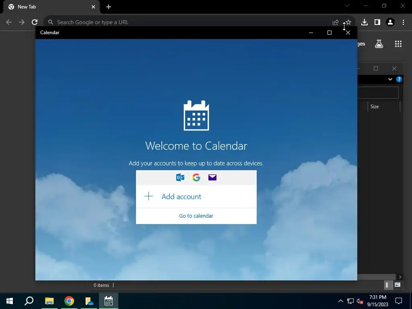This screenshot has width=412, height=309.
Task: Open clock showing 7:31 PM
Action: coord(377,301)
